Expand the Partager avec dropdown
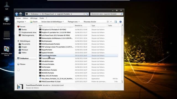Screen dimensions: 177x99 coord(74,22)
